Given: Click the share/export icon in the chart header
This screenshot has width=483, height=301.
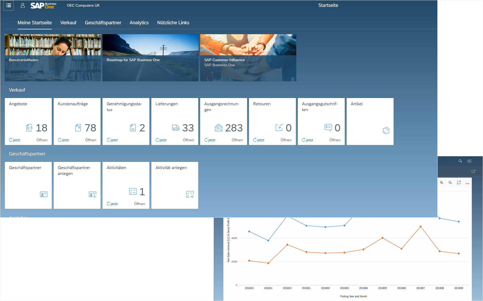Looking at the screenshot, I should tap(474, 171).
